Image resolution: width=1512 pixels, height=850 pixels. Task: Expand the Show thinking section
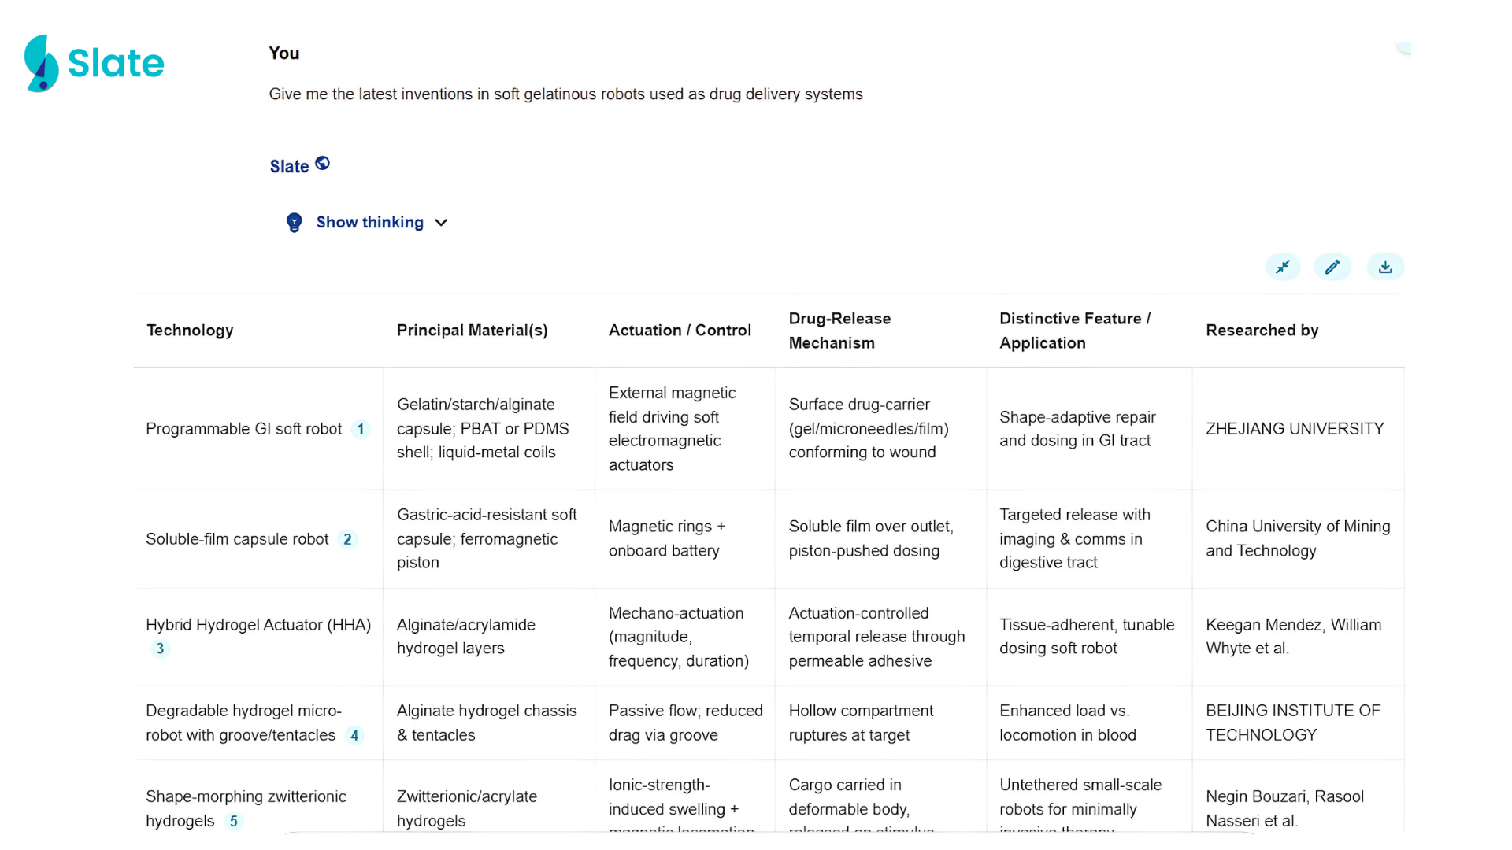click(x=369, y=223)
